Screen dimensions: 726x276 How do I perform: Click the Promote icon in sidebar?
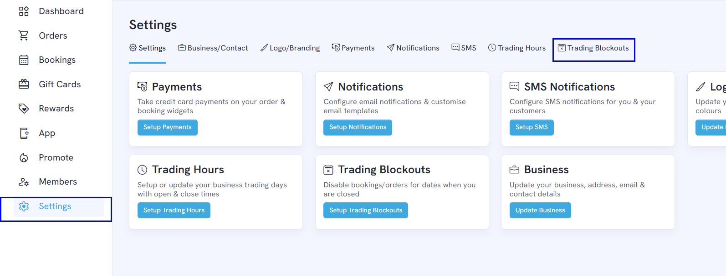pos(24,158)
